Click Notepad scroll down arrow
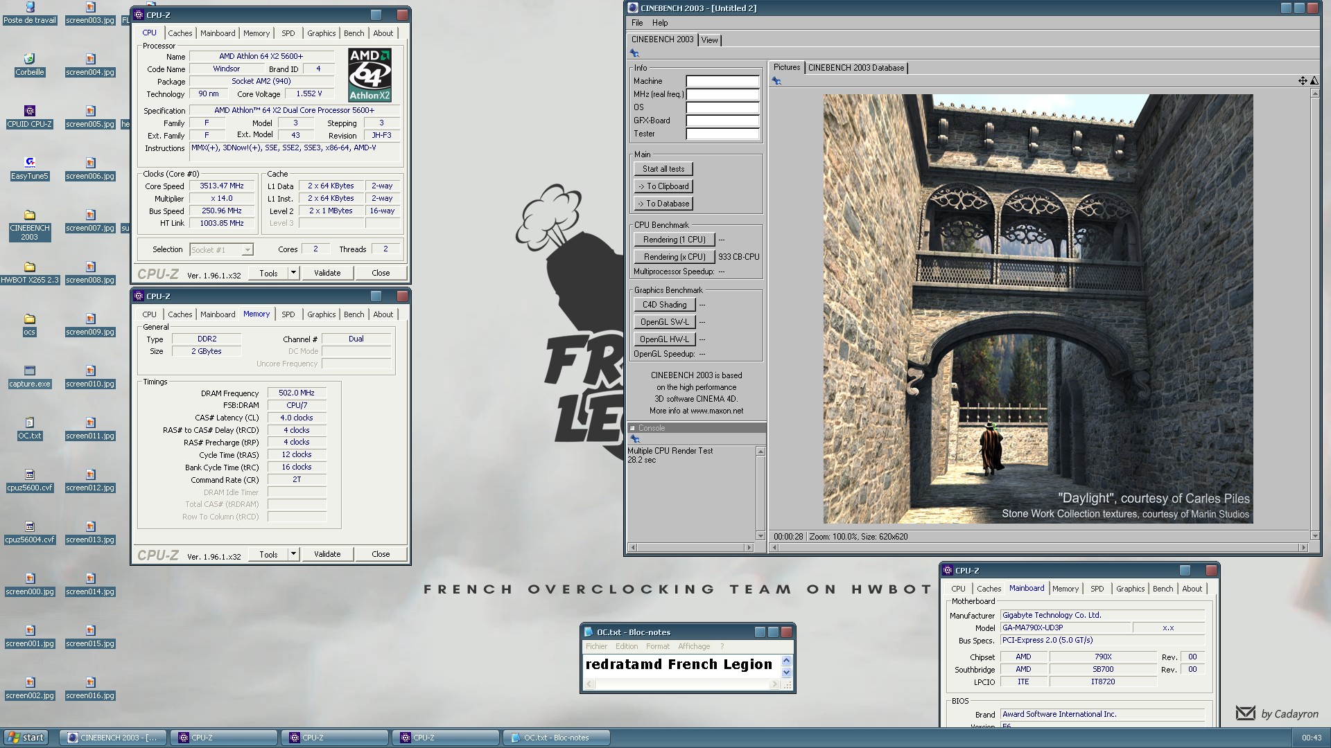This screenshot has height=748, width=1331. pos(786,673)
